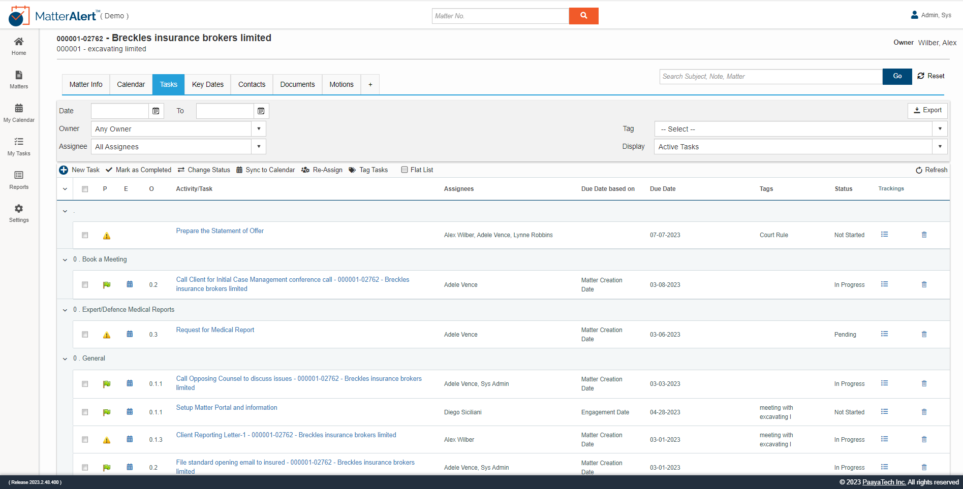Switch to the Key Dates tab

207,84
